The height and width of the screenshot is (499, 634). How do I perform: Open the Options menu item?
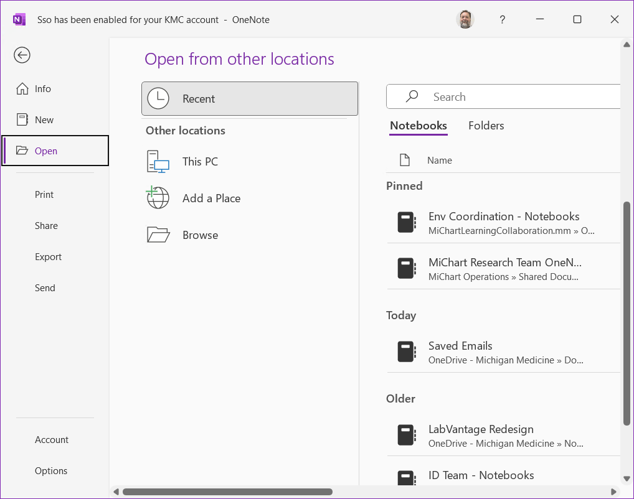point(51,471)
